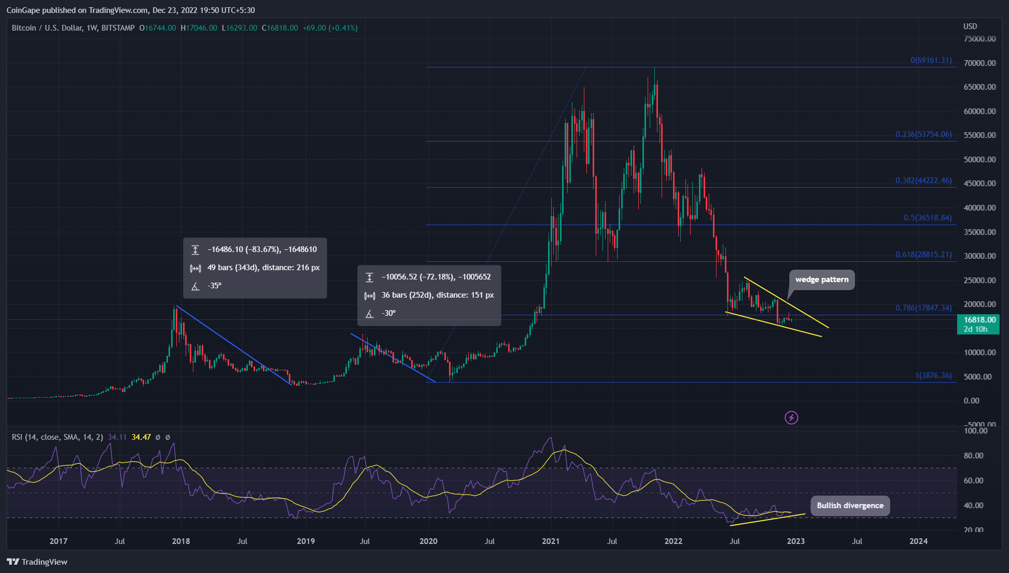Click first ø symbol in RSI legend
1009x573 pixels.
click(158, 437)
